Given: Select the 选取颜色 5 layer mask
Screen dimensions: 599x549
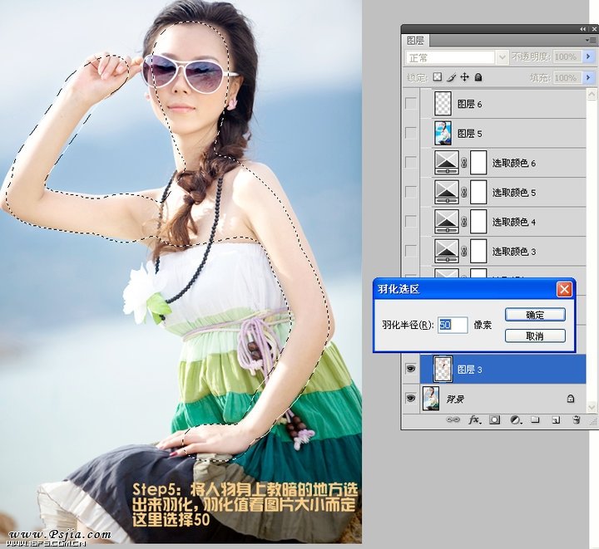Looking at the screenshot, I should (478, 192).
